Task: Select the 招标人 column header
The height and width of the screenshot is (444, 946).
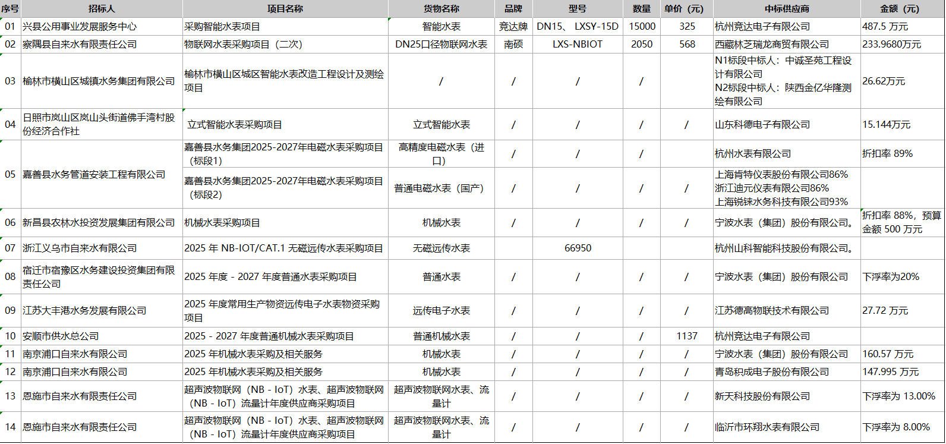Action: coord(102,9)
